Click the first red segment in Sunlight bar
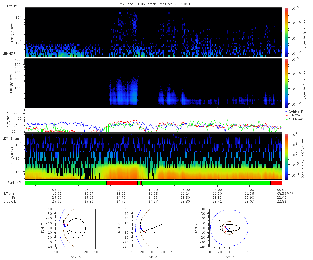This screenshot has width=313, height=260. point(122,183)
